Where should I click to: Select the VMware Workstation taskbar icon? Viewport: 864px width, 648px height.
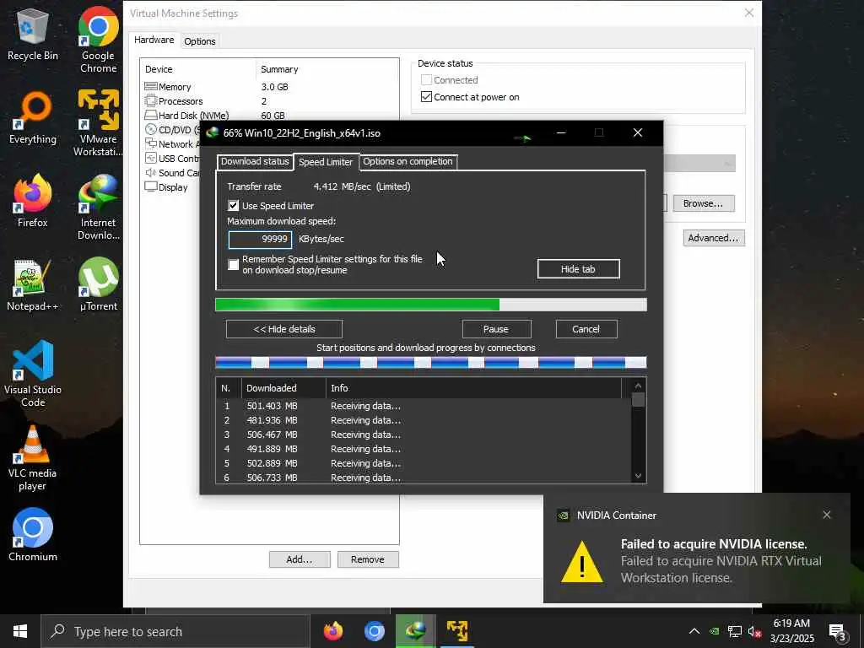pyautogui.click(x=456, y=631)
